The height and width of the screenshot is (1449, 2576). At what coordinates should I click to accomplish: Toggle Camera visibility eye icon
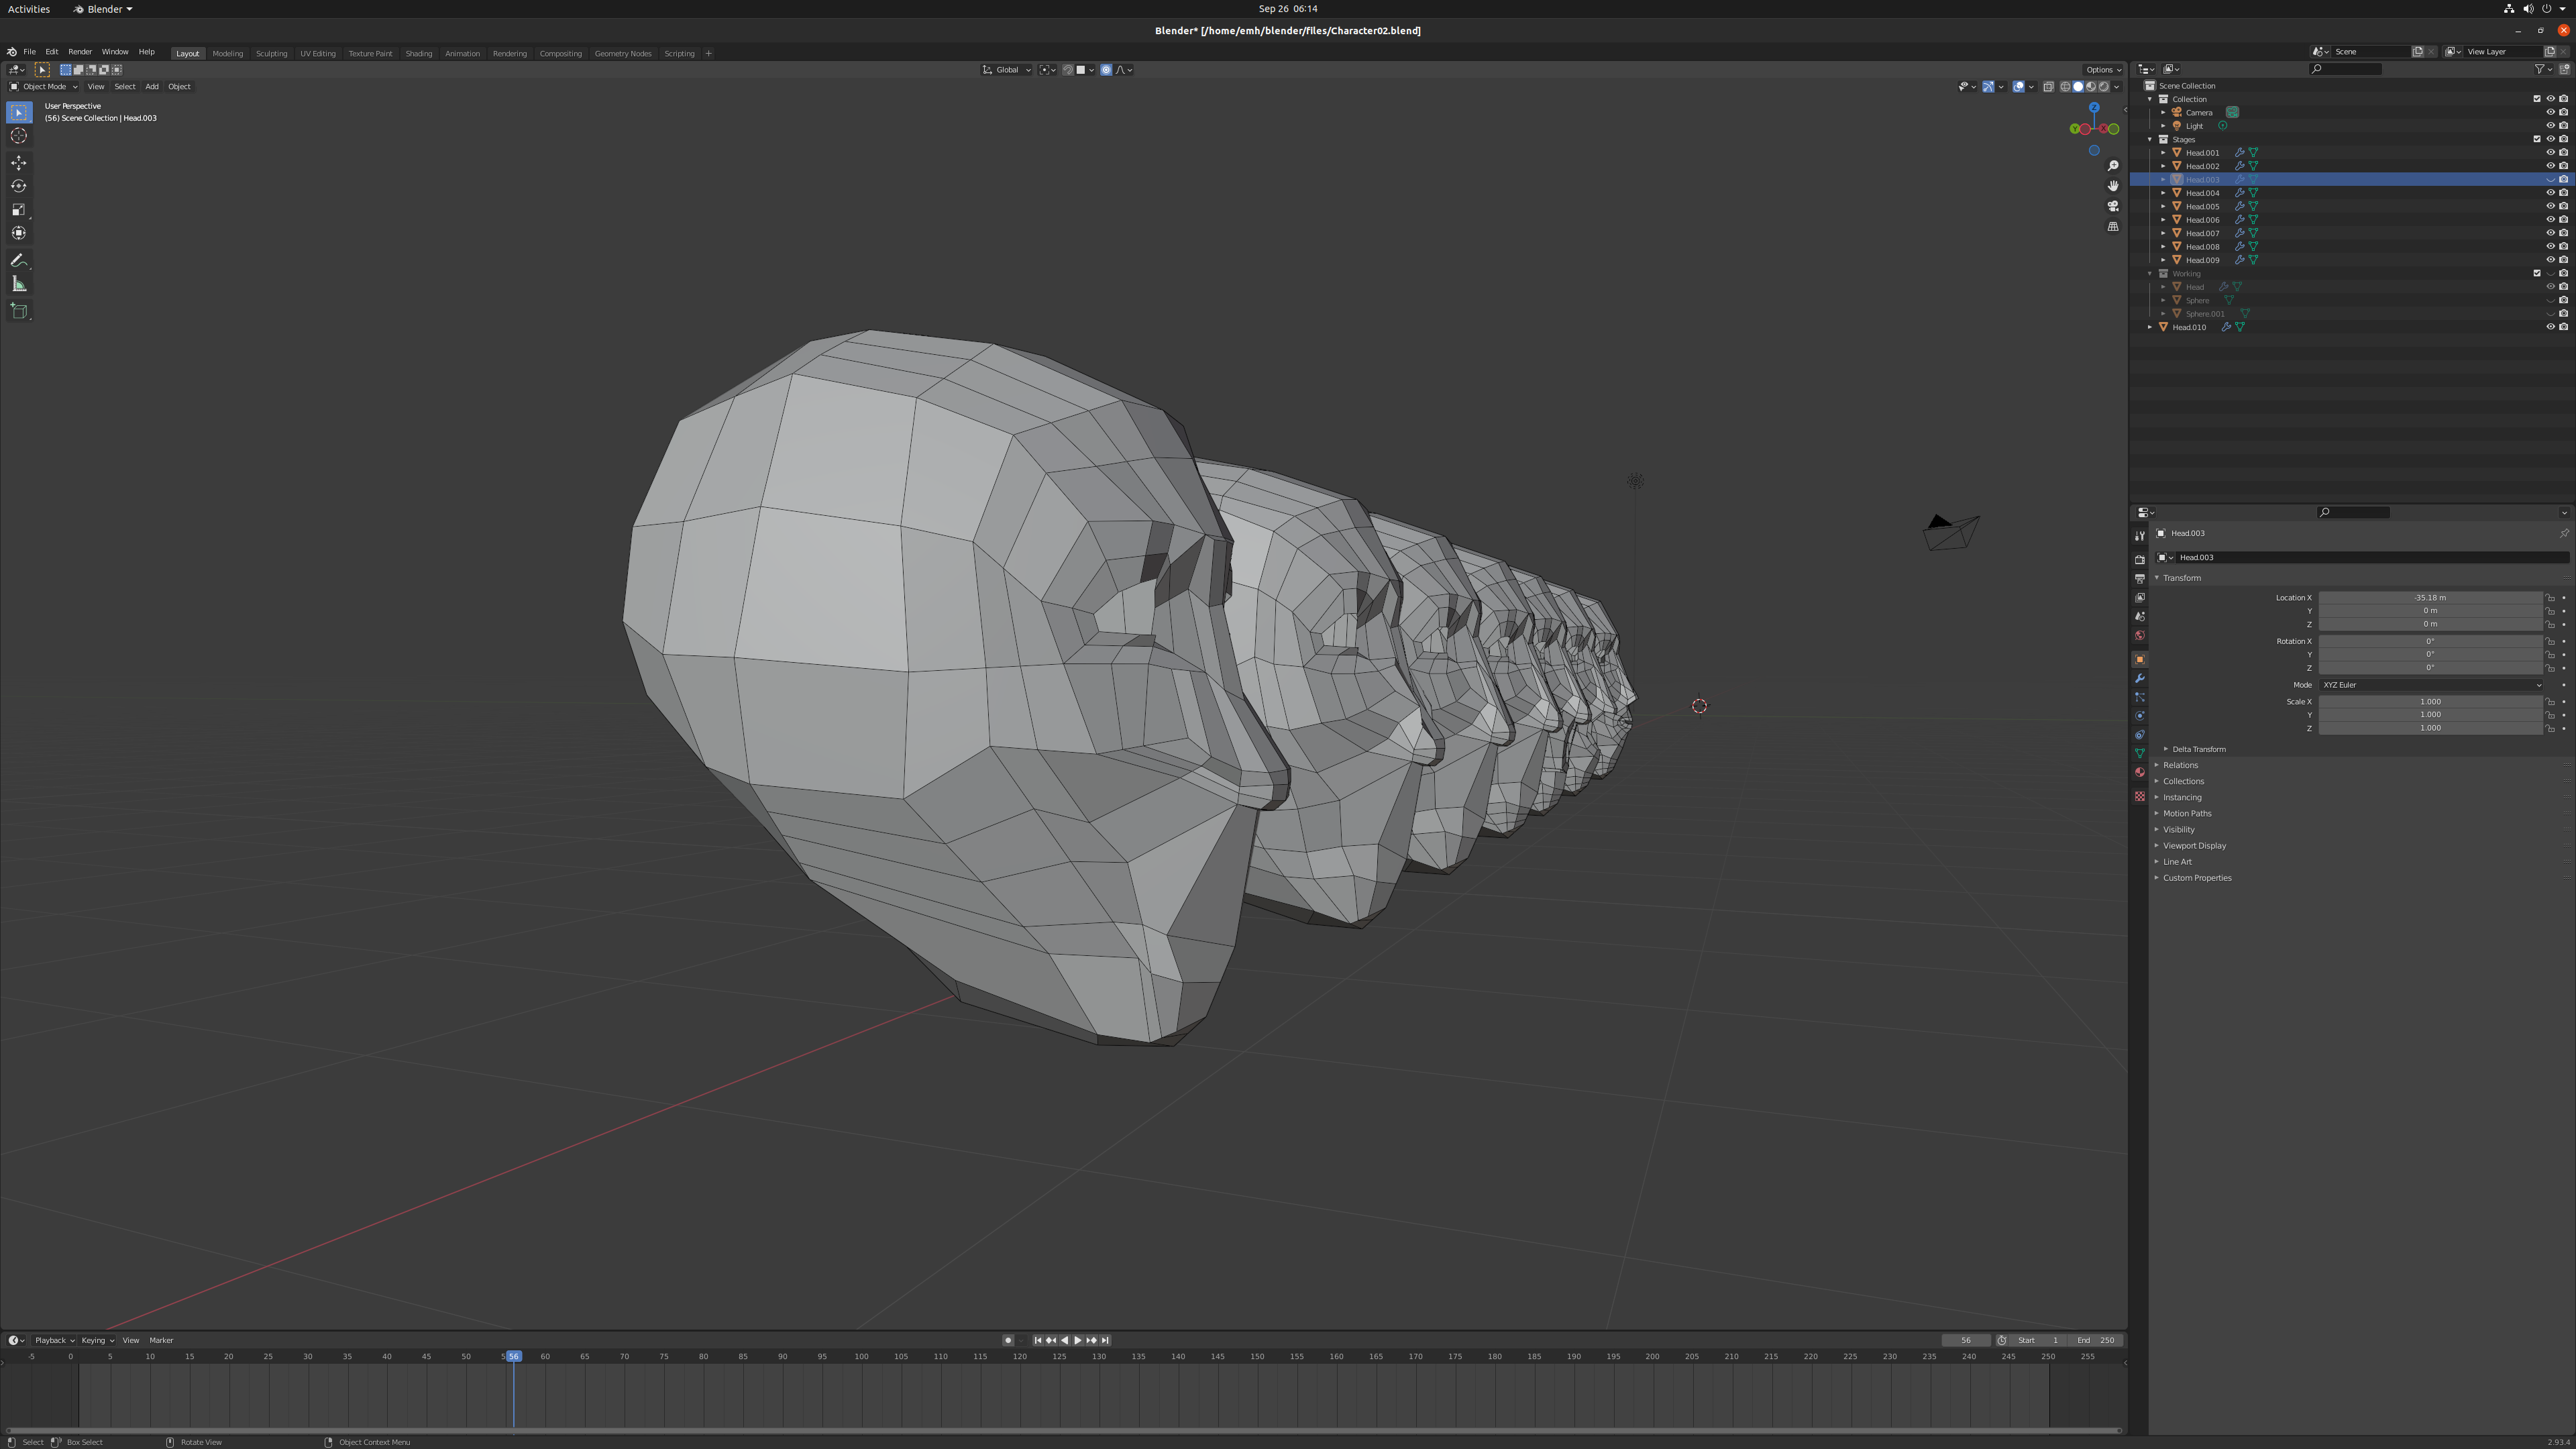[2550, 112]
